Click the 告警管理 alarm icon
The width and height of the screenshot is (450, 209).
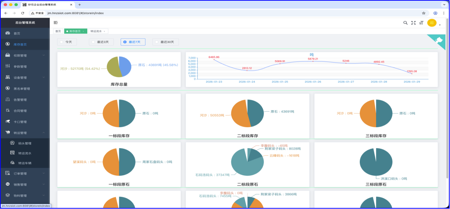pos(8,100)
